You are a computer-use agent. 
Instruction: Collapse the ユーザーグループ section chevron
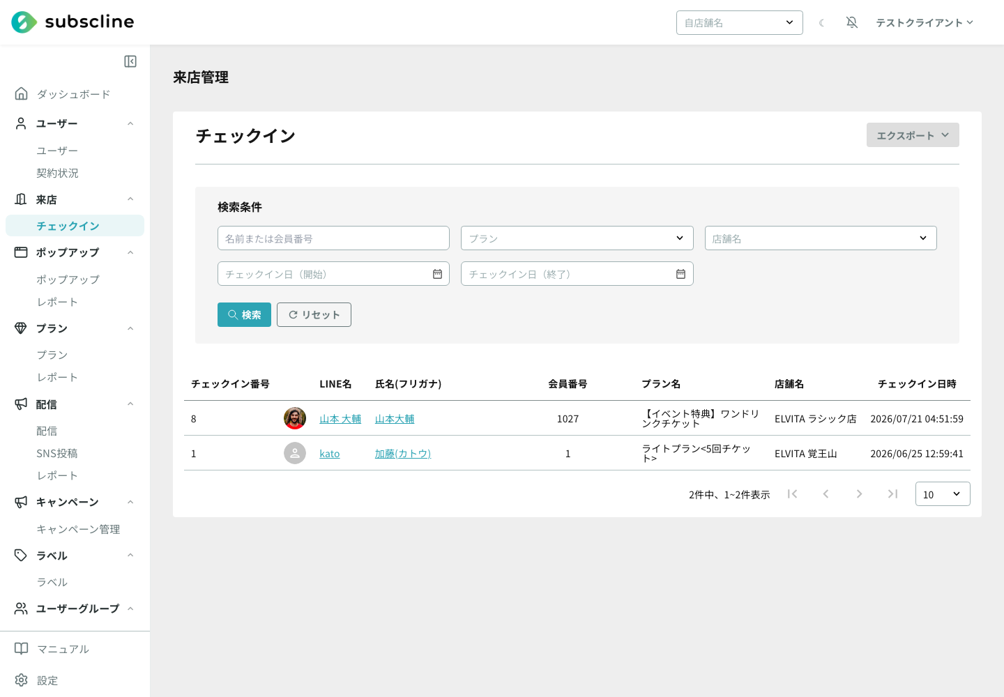[x=130, y=608]
